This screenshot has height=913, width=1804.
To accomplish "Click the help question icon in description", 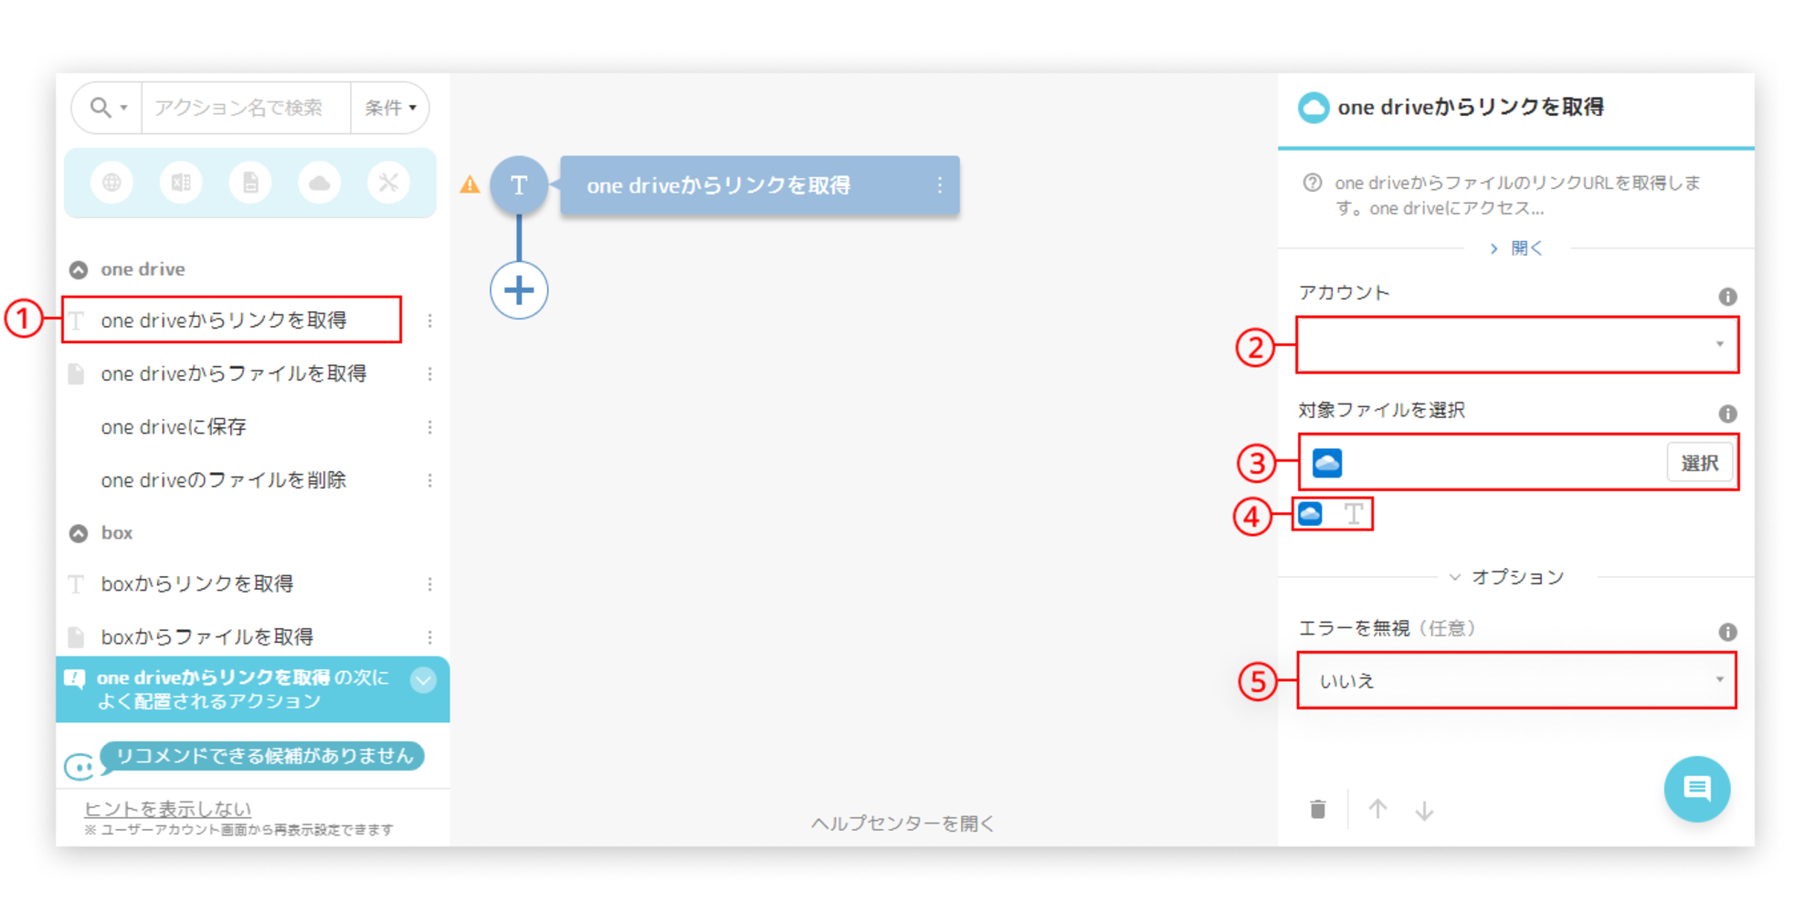I will [x=1313, y=183].
